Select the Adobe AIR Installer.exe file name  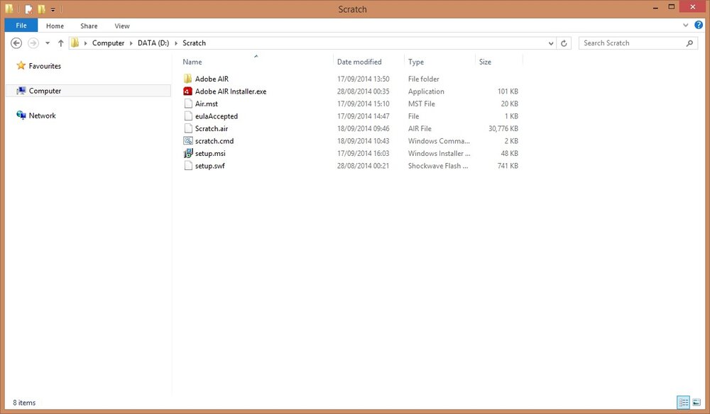pyautogui.click(x=231, y=91)
